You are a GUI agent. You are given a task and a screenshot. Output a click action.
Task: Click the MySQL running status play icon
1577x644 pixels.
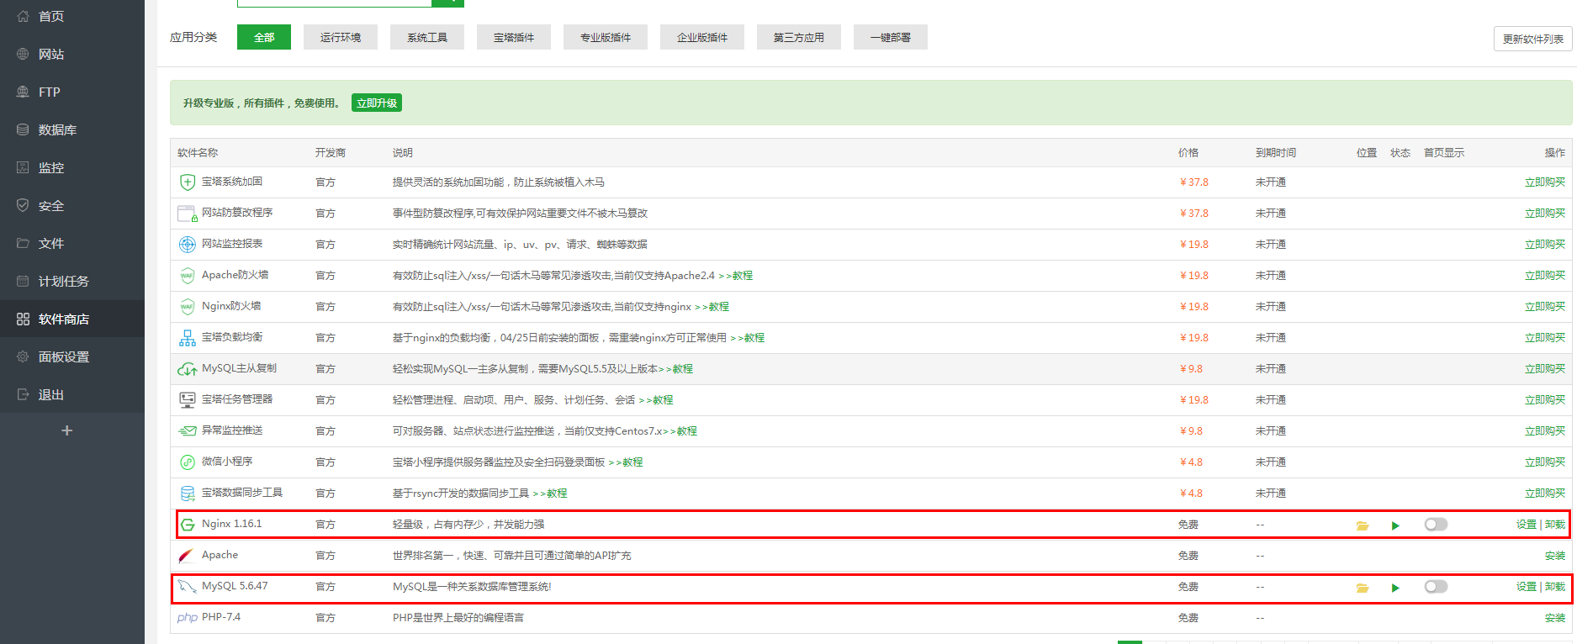pos(1395,588)
